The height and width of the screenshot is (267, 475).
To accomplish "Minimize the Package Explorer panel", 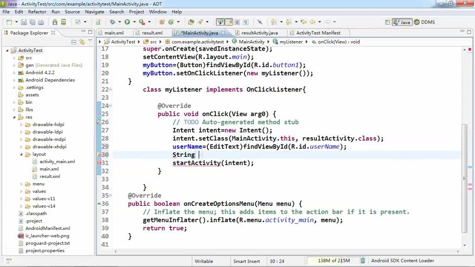I will click(83, 31).
